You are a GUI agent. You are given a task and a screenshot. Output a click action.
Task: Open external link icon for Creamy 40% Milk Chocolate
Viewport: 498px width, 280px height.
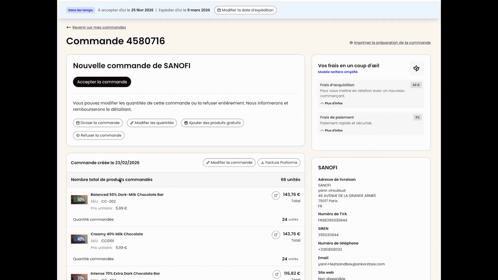pyautogui.click(x=275, y=235)
